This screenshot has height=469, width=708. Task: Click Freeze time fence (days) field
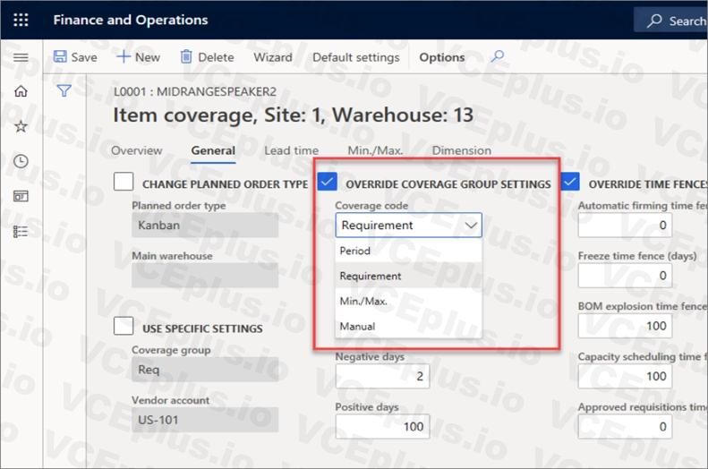(x=625, y=276)
